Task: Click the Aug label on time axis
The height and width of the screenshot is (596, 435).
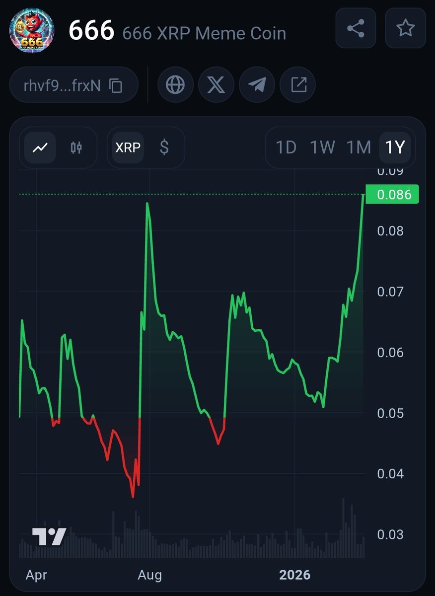Action: click(x=149, y=575)
